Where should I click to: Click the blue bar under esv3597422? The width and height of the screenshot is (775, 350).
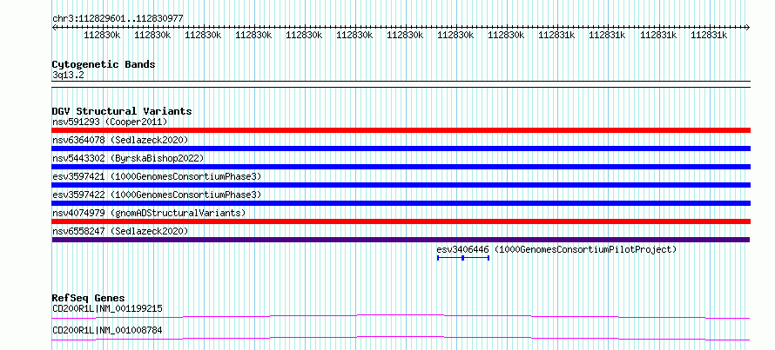coord(401,203)
